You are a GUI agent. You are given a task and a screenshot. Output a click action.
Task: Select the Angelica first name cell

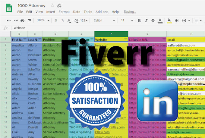pyautogui.click(x=19, y=45)
